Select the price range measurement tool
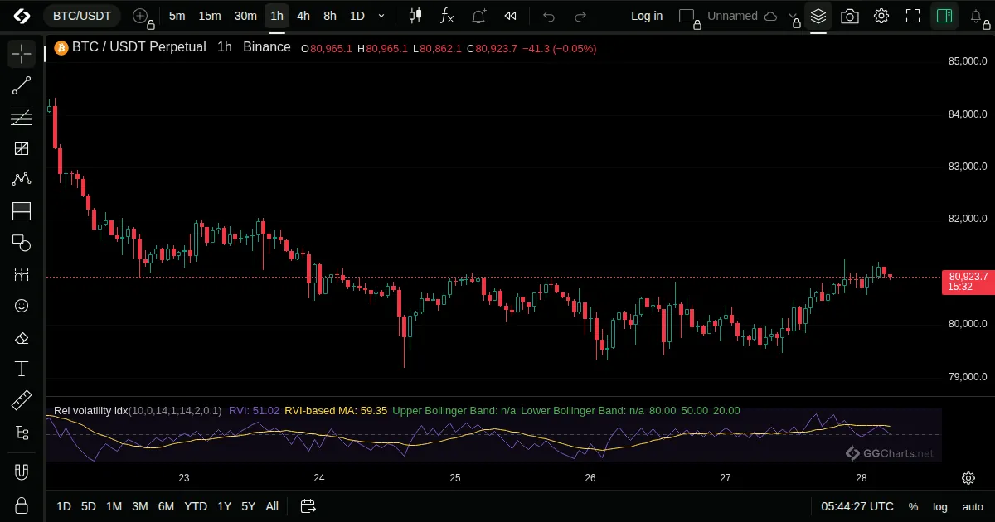 pyautogui.click(x=22, y=274)
